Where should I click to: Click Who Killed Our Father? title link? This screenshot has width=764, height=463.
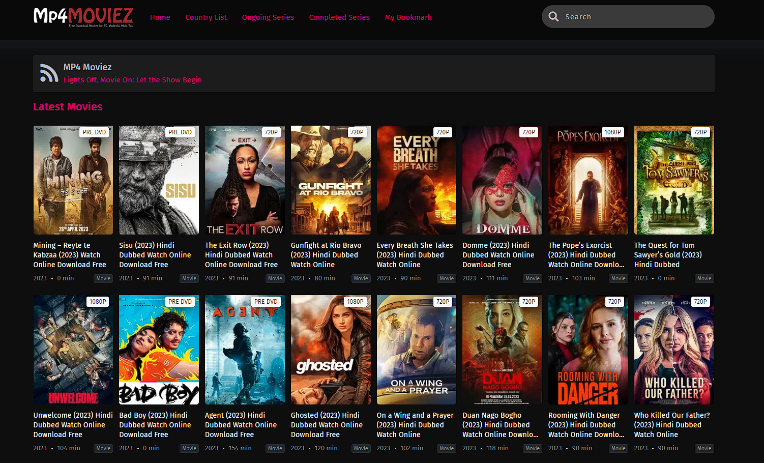672,425
